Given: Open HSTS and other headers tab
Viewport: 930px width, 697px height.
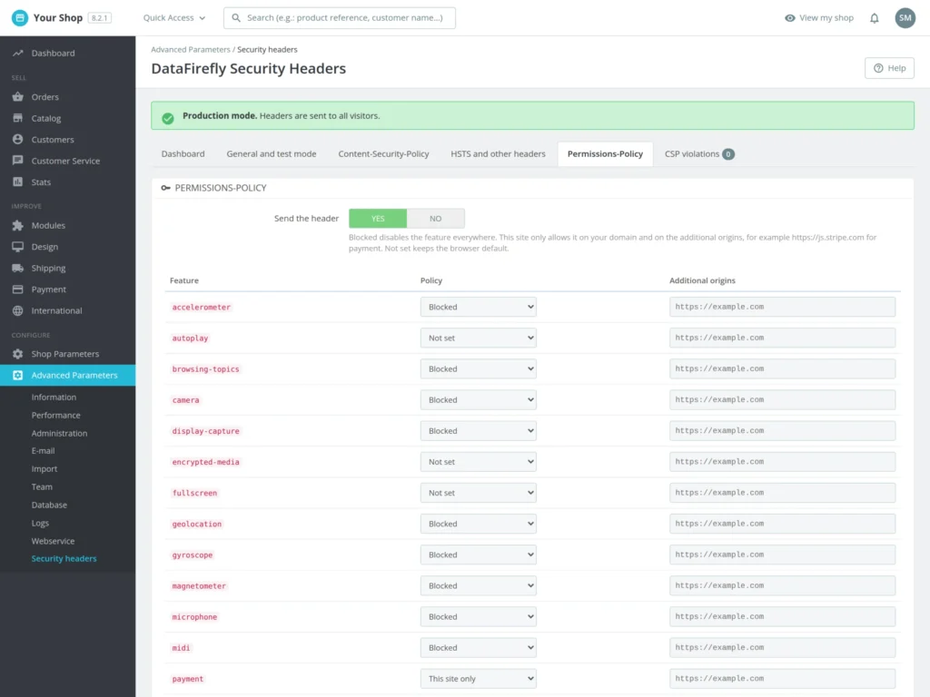Looking at the screenshot, I should click(498, 154).
